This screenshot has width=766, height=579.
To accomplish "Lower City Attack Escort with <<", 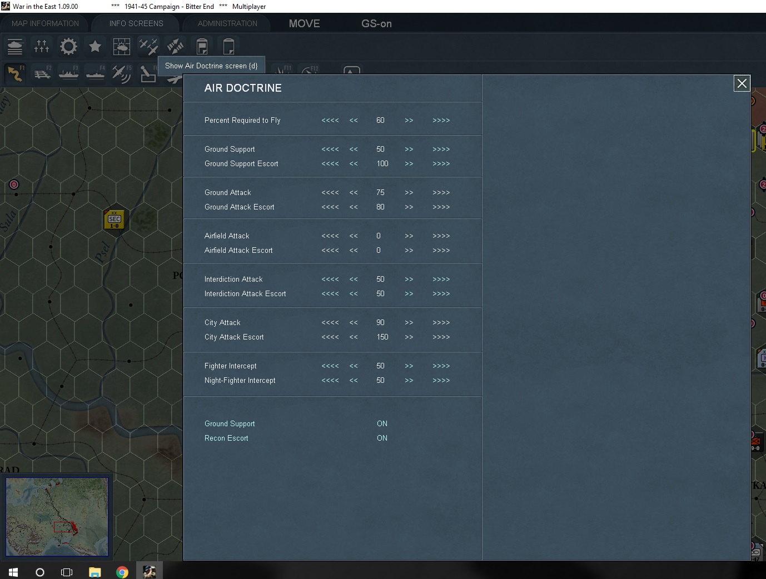I will [354, 337].
